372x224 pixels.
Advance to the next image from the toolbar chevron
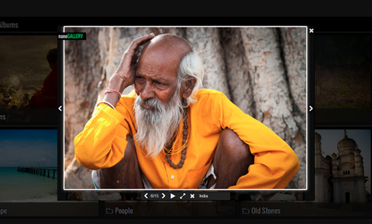coord(163,196)
